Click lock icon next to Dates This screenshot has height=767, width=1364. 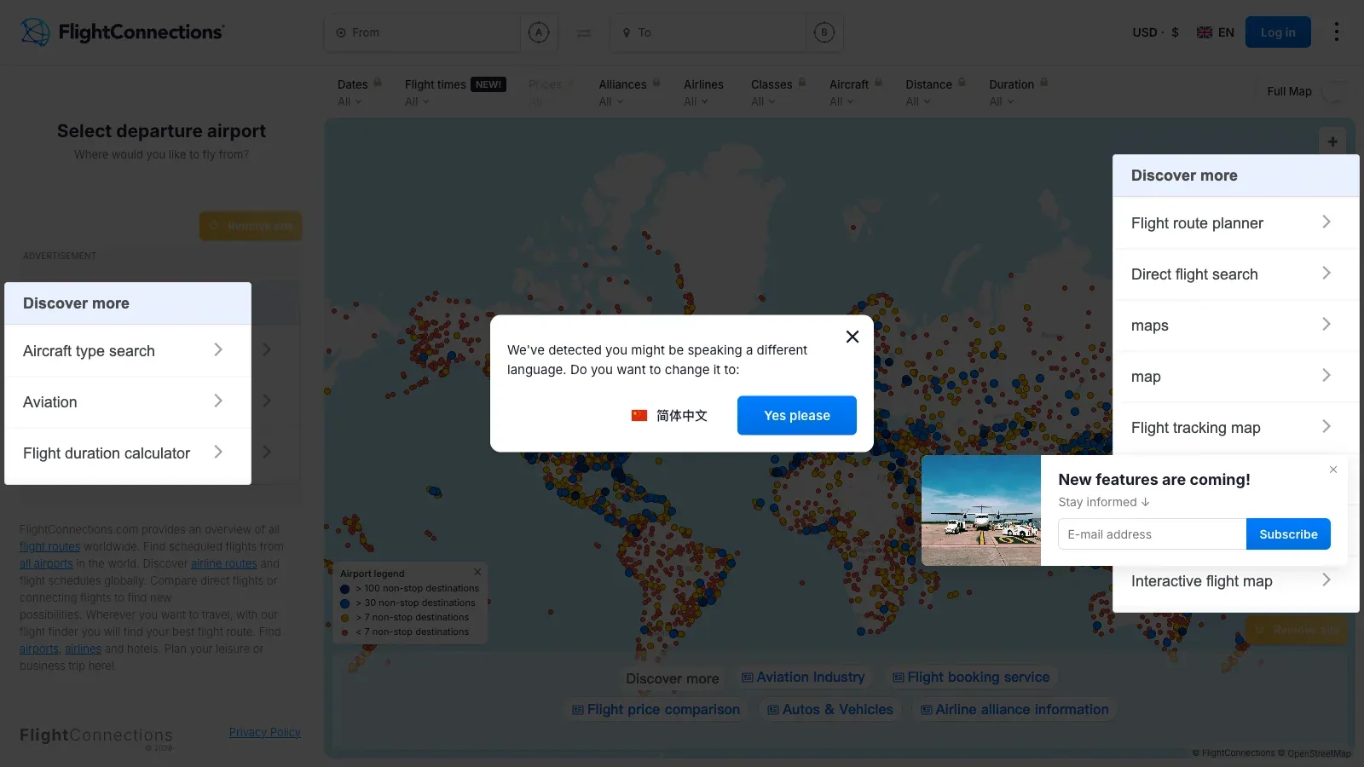[x=378, y=83]
